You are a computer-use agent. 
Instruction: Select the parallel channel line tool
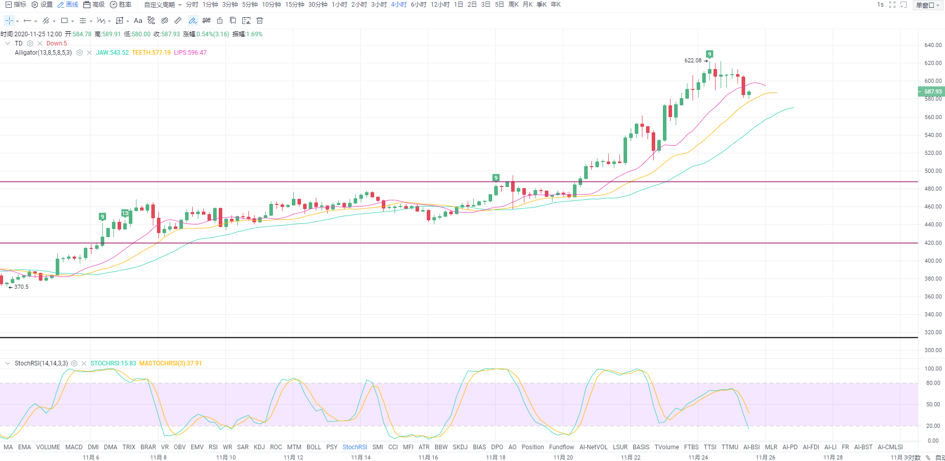pyautogui.click(x=46, y=21)
